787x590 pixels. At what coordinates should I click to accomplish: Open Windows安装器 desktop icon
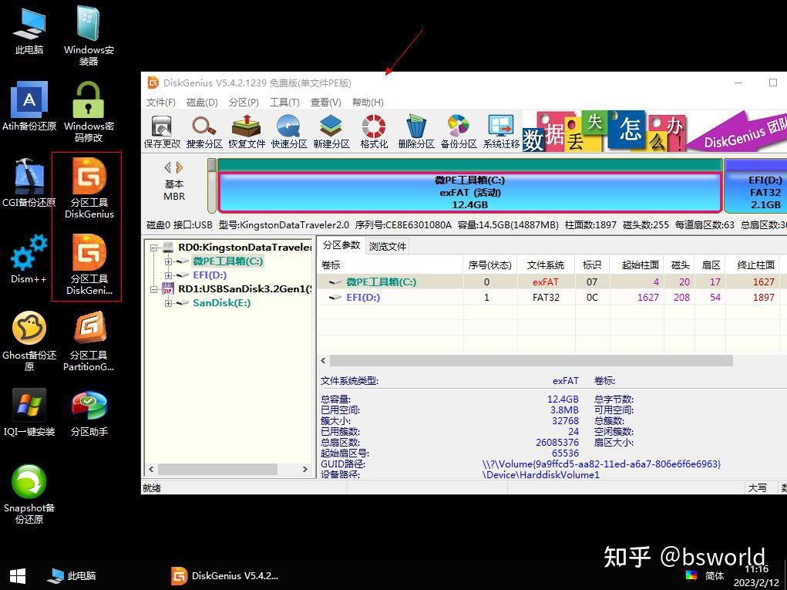click(x=89, y=35)
